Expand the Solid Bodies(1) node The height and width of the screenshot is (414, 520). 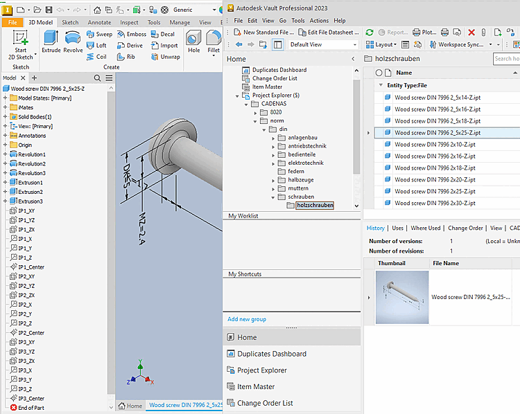coord(6,117)
